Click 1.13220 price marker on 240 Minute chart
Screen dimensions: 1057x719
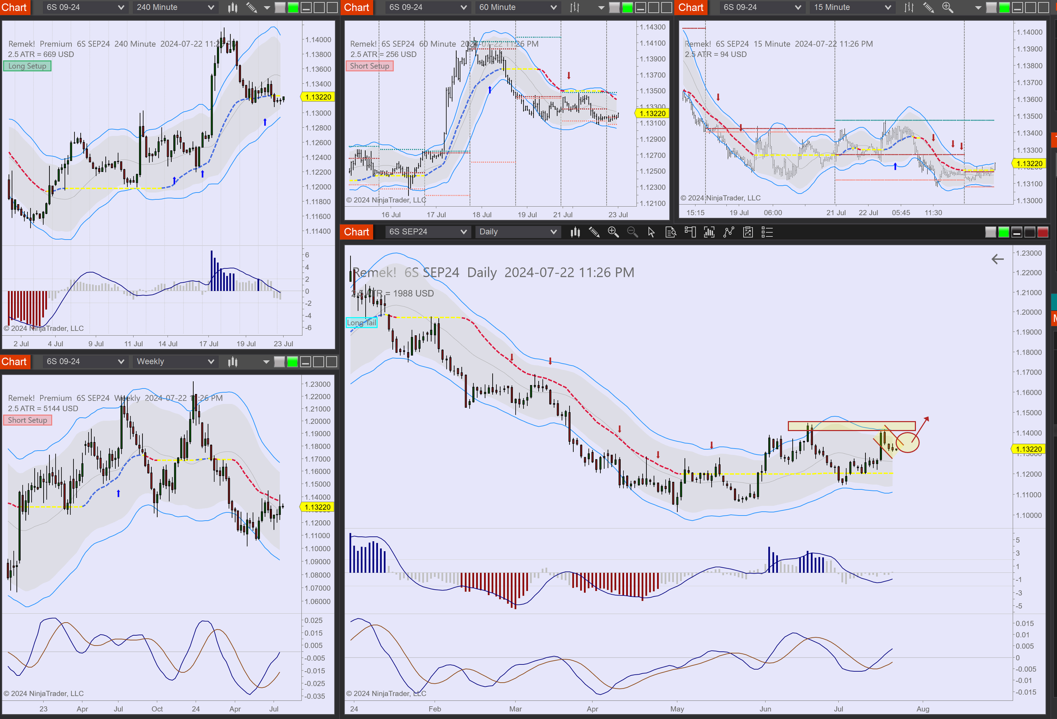(318, 97)
